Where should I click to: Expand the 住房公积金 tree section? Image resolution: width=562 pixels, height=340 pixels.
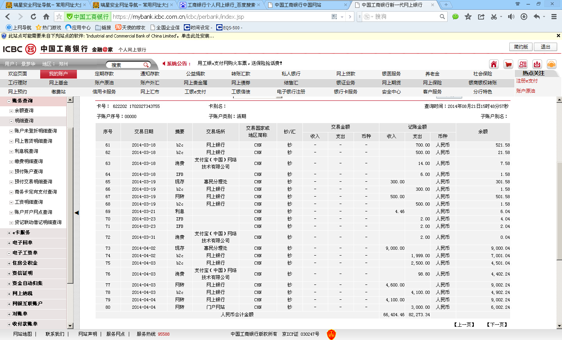point(9,263)
